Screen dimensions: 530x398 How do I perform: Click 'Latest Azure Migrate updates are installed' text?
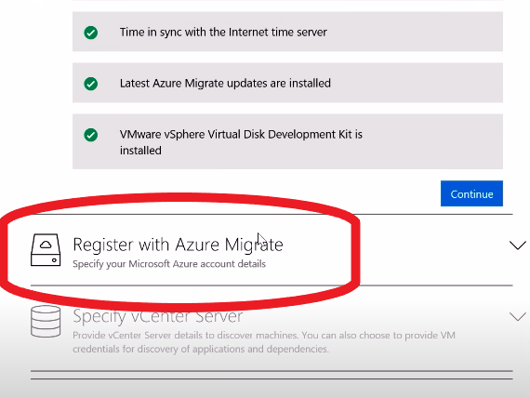pos(225,83)
